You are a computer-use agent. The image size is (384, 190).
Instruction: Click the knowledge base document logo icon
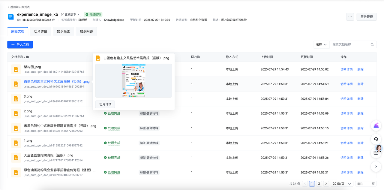pyautogui.click(x=11, y=17)
